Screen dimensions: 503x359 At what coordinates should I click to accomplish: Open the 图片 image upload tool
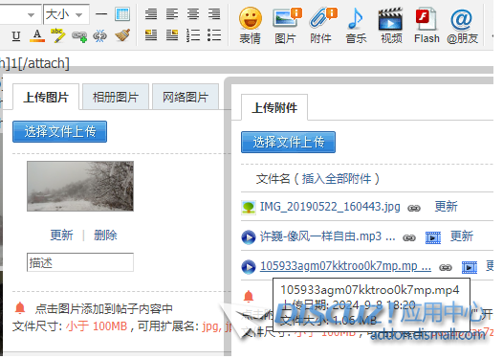pos(286,25)
